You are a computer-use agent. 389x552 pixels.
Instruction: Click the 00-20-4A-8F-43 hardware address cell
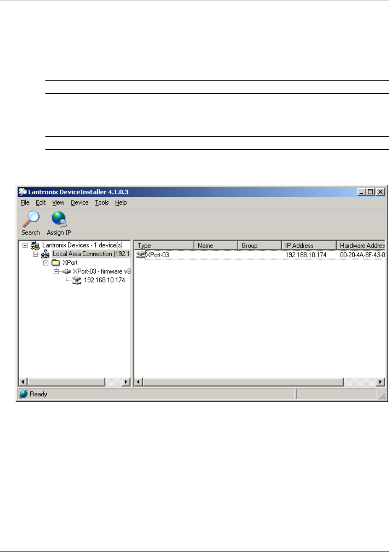[362, 255]
